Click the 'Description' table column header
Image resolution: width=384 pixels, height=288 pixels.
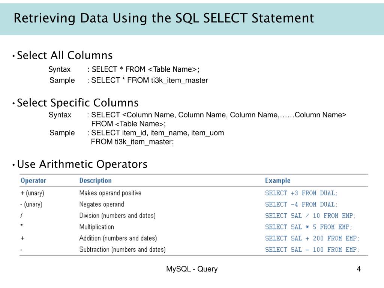click(96, 180)
